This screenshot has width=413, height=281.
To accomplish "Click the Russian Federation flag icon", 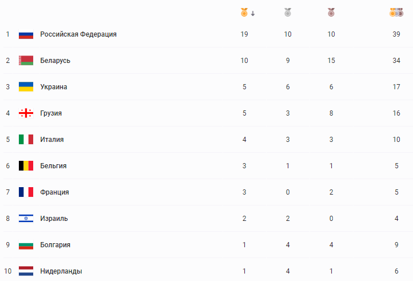I will click(x=26, y=34).
